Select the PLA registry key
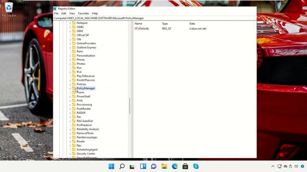 coord(79,72)
